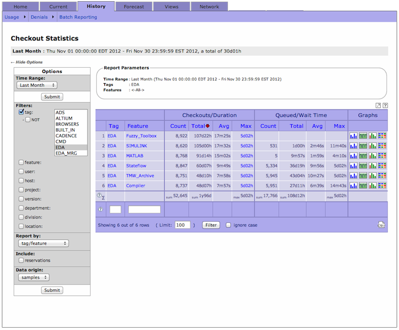The image size is (399, 330).
Task: Open the Data origin samples dropdown
Action: click(x=33, y=278)
